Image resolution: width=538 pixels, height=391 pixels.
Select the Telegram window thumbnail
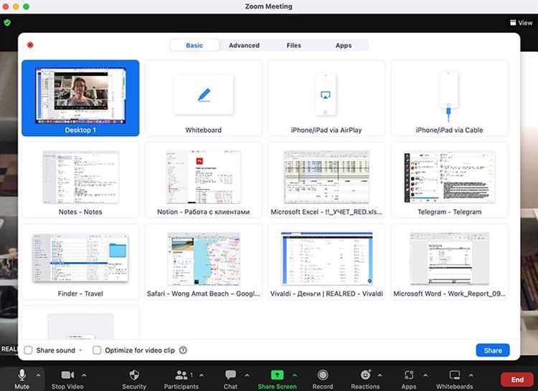click(x=449, y=180)
